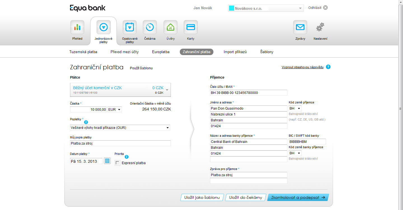Select the Jednorázové platby icon

point(104,27)
